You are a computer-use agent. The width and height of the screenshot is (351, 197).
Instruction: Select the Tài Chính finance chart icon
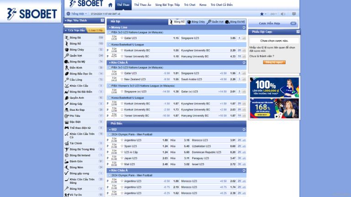click(x=66, y=143)
